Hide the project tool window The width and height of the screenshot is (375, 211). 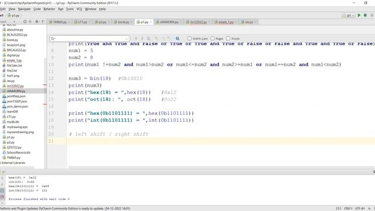pos(43,22)
